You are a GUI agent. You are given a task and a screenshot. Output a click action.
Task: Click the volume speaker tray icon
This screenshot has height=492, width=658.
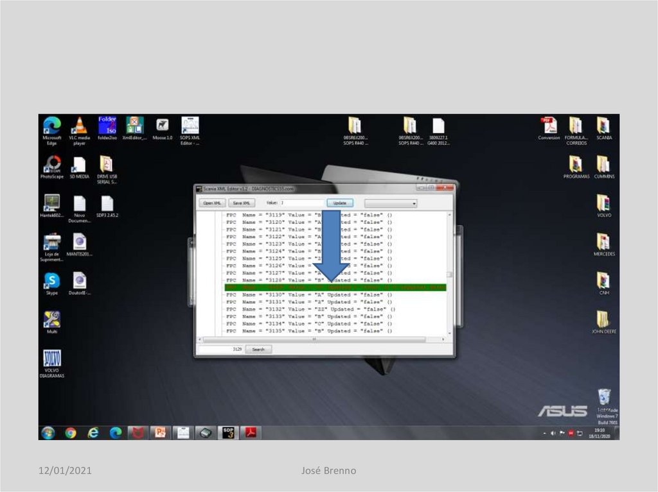click(553, 434)
